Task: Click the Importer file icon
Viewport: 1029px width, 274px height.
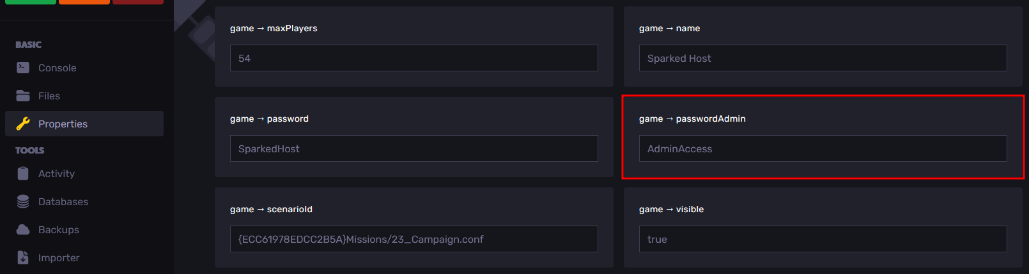Action: pos(23,257)
